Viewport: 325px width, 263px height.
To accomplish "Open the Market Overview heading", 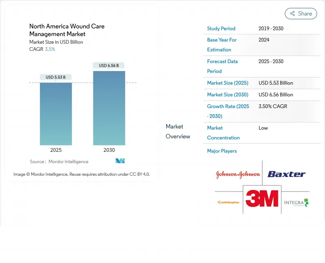I will (x=178, y=131).
